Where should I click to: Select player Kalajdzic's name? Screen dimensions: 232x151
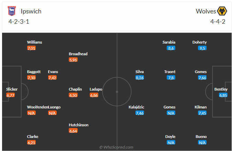(x=136, y=107)
